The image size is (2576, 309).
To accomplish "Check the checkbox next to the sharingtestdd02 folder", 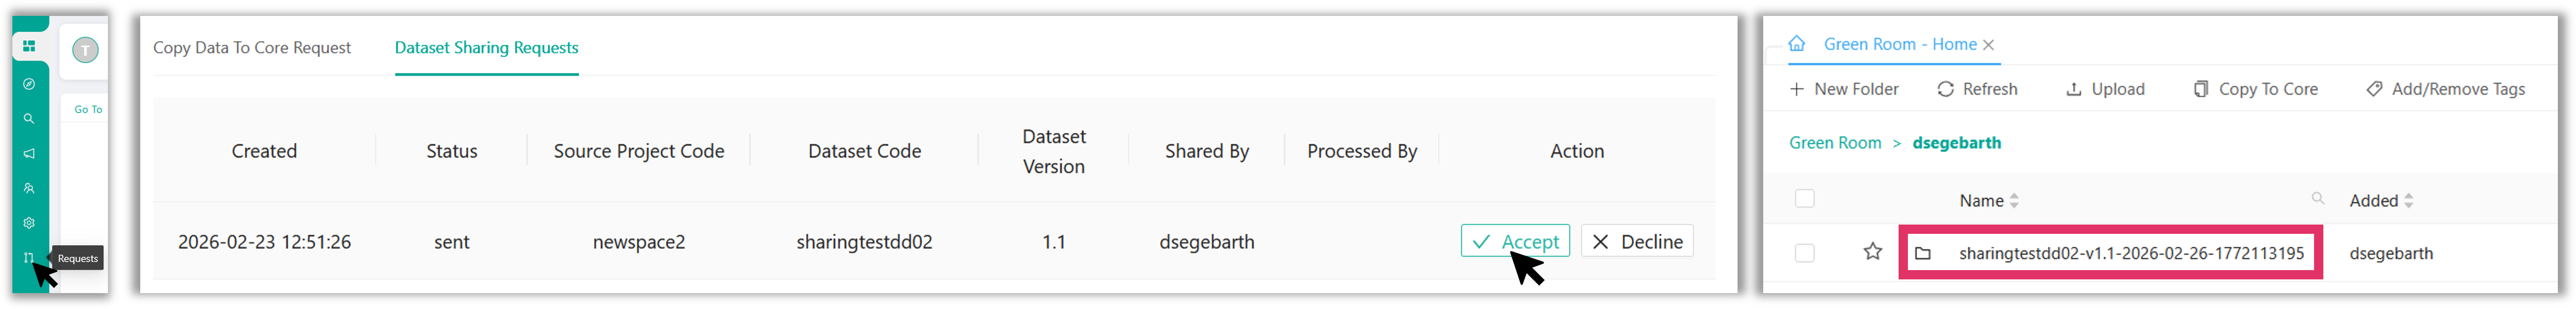I will tap(1805, 253).
